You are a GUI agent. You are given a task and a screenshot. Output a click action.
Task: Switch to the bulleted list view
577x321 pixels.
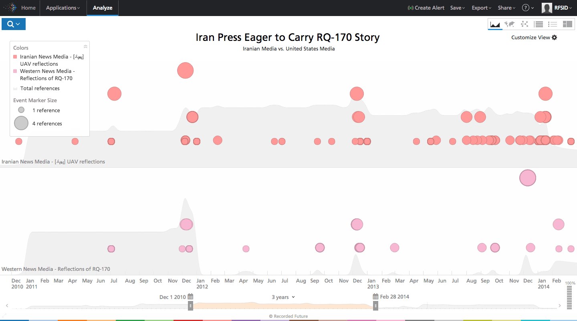point(553,24)
